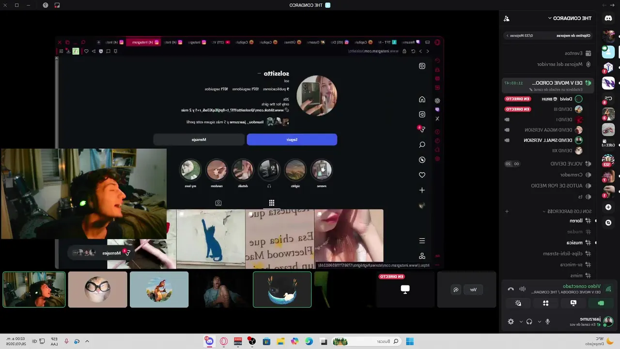This screenshot has height=349, width=620.
Task: Toggle the camera button off
Action: coord(601,303)
